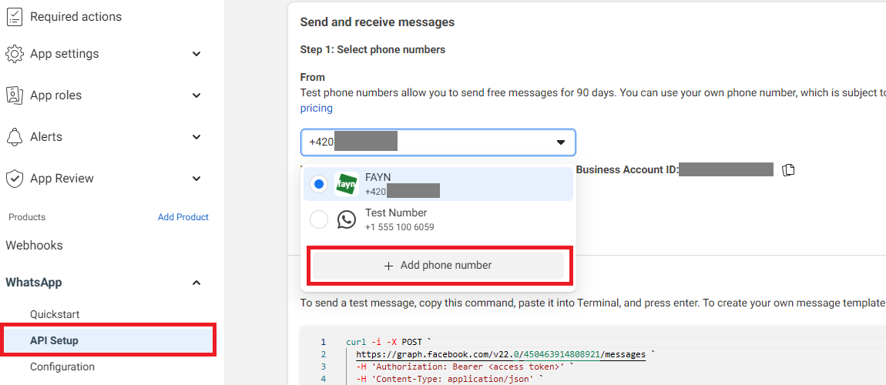
Task: Expand the App settings section
Action: click(196, 54)
